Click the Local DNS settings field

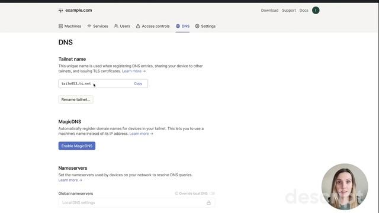pyautogui.click(x=137, y=202)
